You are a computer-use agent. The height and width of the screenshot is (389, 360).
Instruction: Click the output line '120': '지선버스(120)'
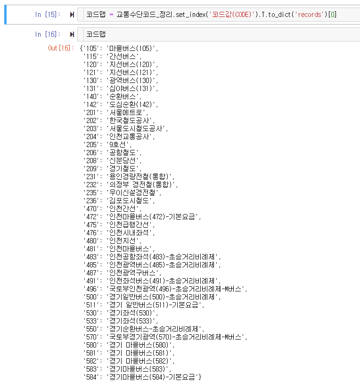click(x=121, y=65)
